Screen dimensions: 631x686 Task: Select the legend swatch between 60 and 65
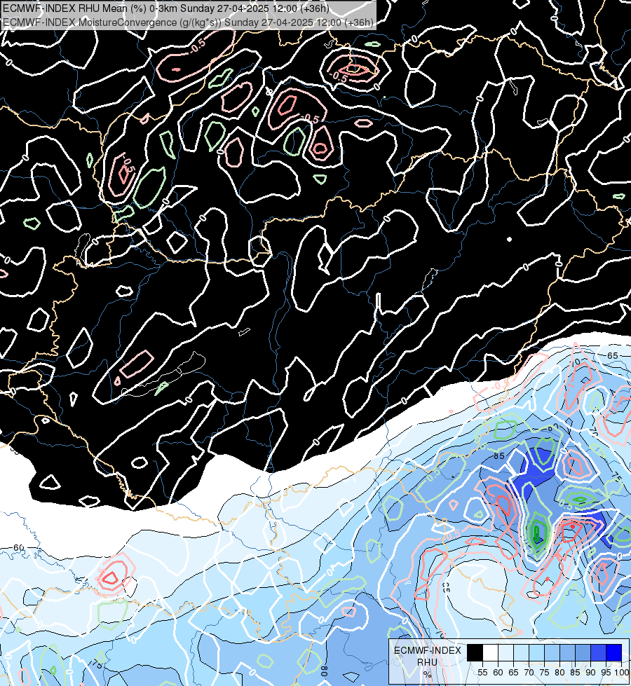coord(506,652)
